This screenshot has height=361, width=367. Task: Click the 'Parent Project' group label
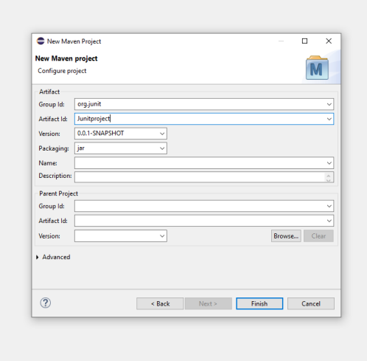tap(58, 193)
